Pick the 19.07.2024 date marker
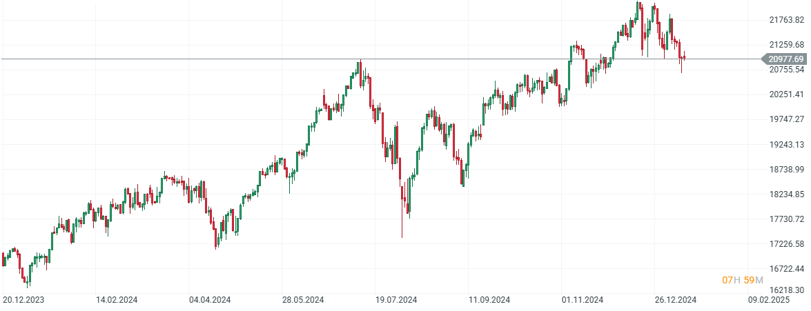Image resolution: width=811 pixels, height=311 pixels. click(x=396, y=300)
